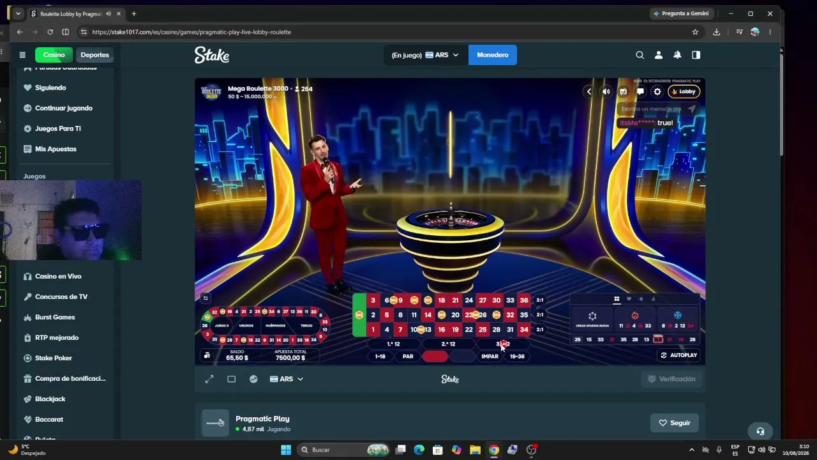Switch to theatre mode icon
This screenshot has height=460, width=817.
click(x=231, y=379)
